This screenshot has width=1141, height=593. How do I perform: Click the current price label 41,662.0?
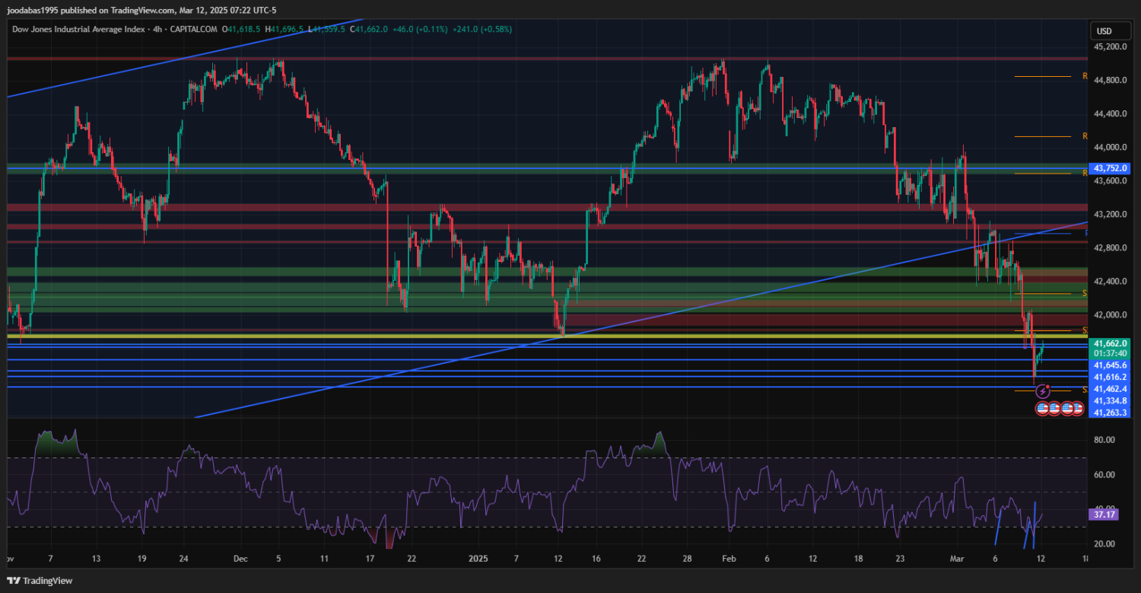coord(1111,343)
